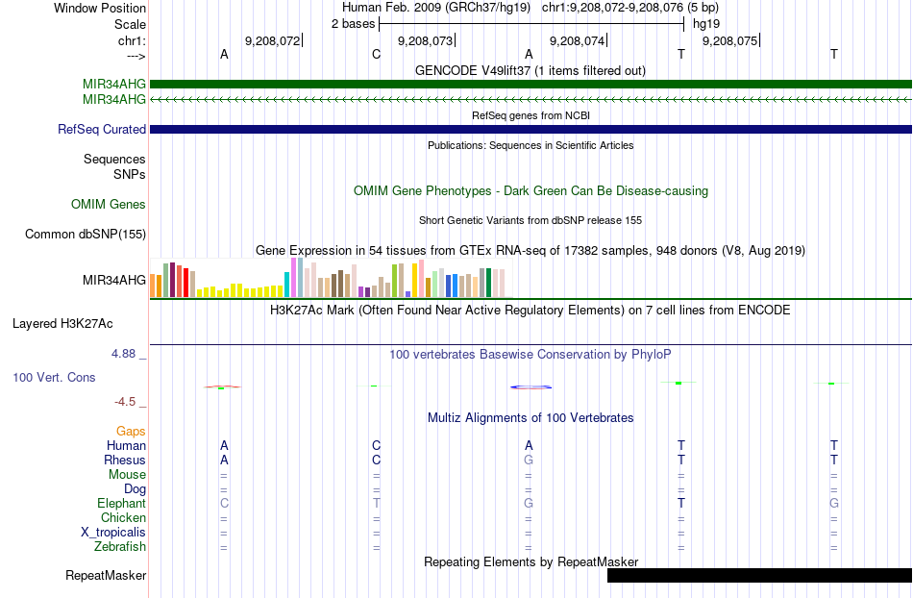Click the green arrowed MIR34AHG intron line
Screen dimensions: 913x598
531,100
